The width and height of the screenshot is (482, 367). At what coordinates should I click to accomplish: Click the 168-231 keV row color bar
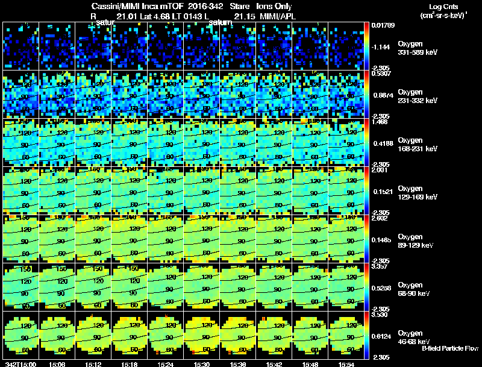point(366,143)
